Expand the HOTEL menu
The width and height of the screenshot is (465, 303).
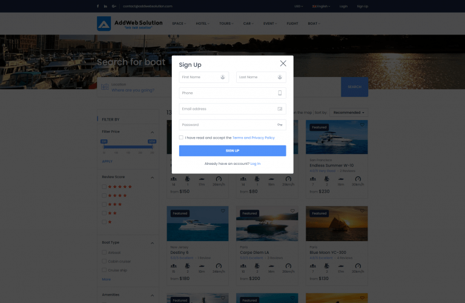(x=203, y=24)
